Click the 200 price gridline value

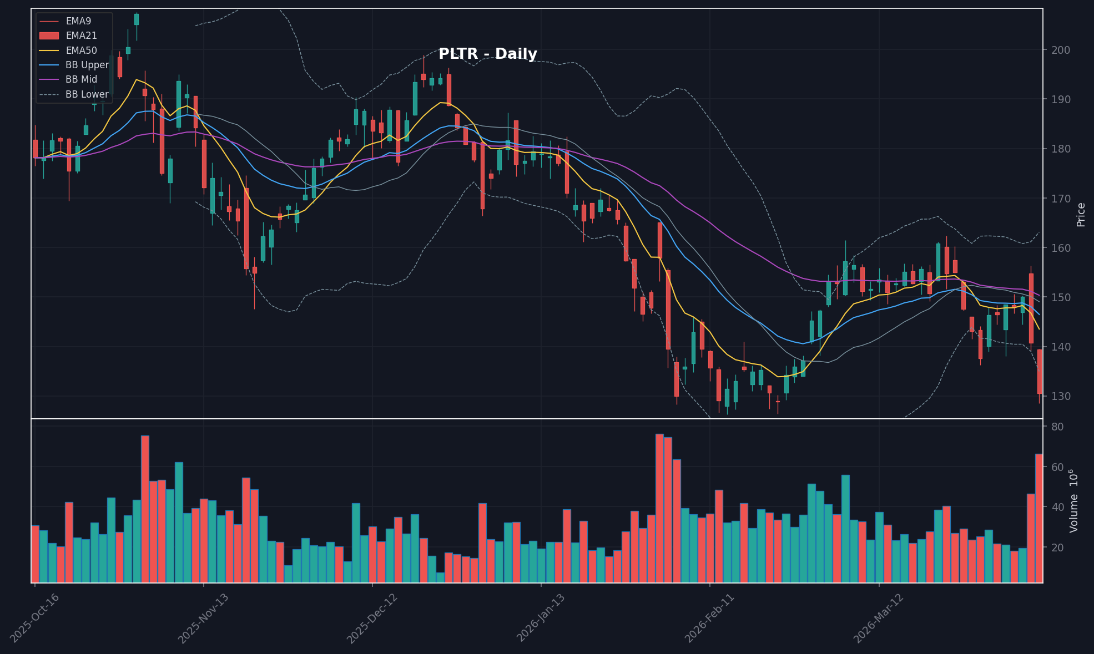point(1062,50)
